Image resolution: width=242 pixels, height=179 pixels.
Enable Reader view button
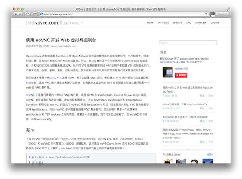(222, 14)
